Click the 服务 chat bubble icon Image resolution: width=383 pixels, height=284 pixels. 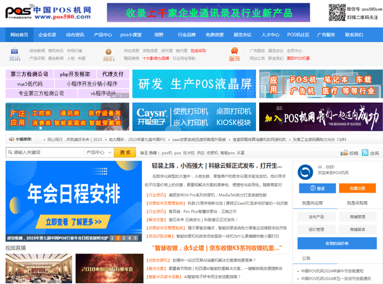[x=234, y=50]
